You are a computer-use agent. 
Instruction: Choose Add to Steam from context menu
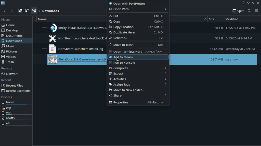click(123, 57)
